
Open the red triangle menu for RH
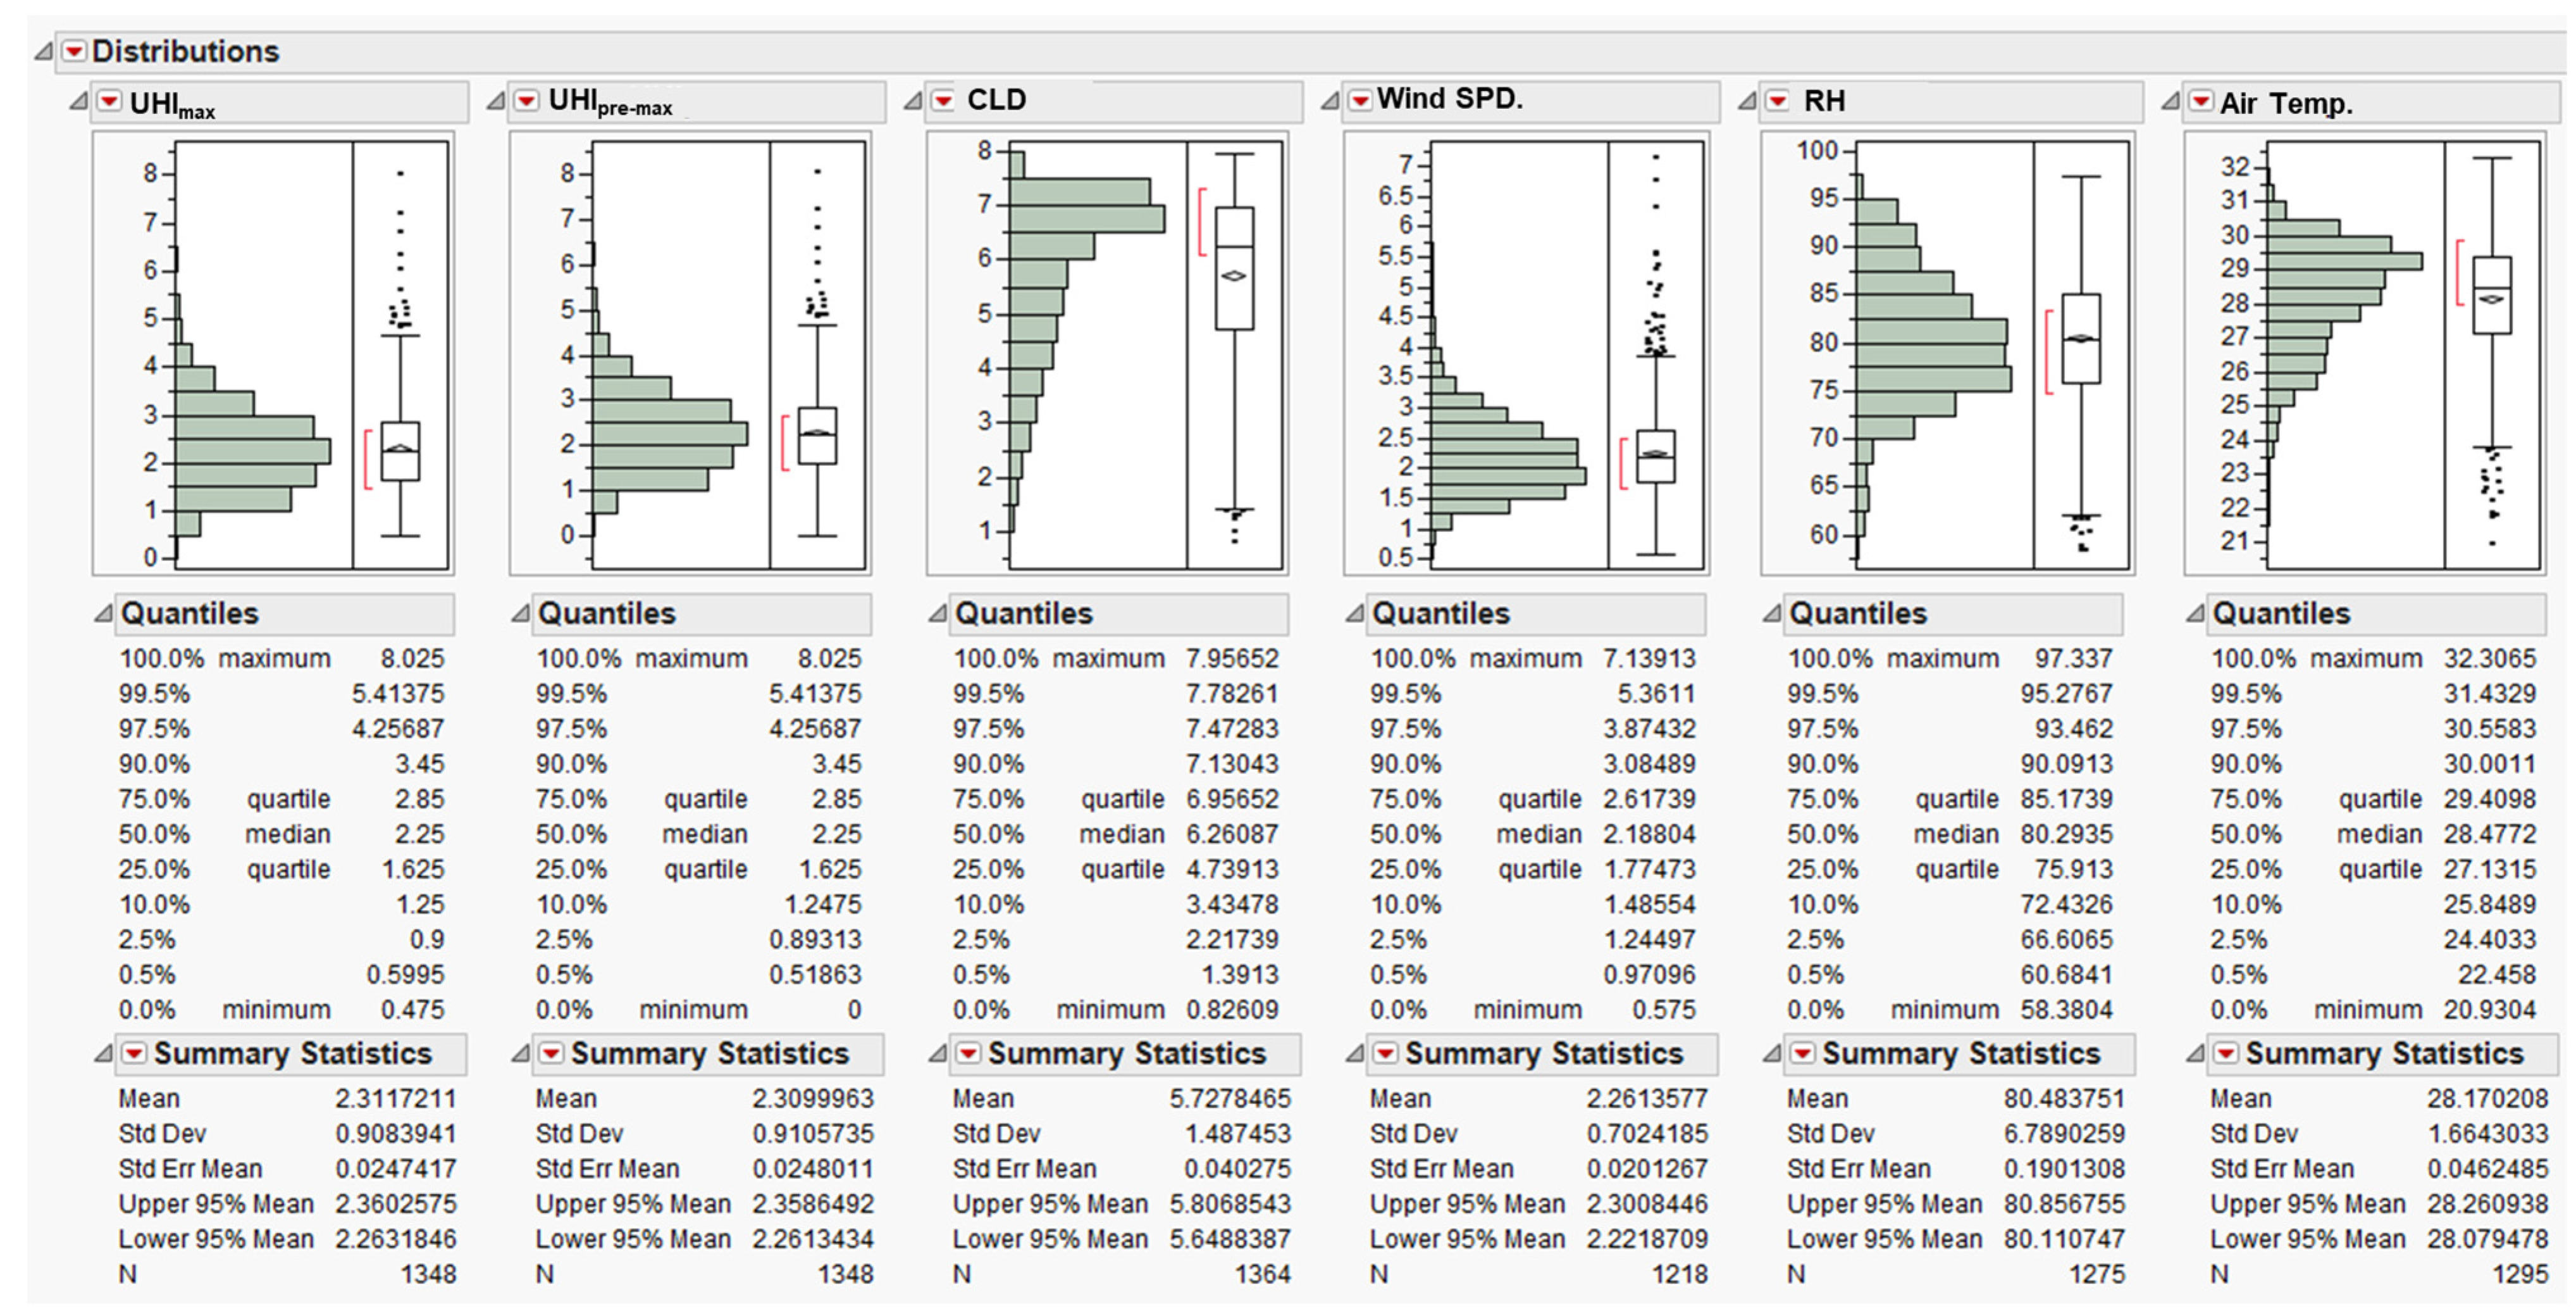[x=1777, y=101]
